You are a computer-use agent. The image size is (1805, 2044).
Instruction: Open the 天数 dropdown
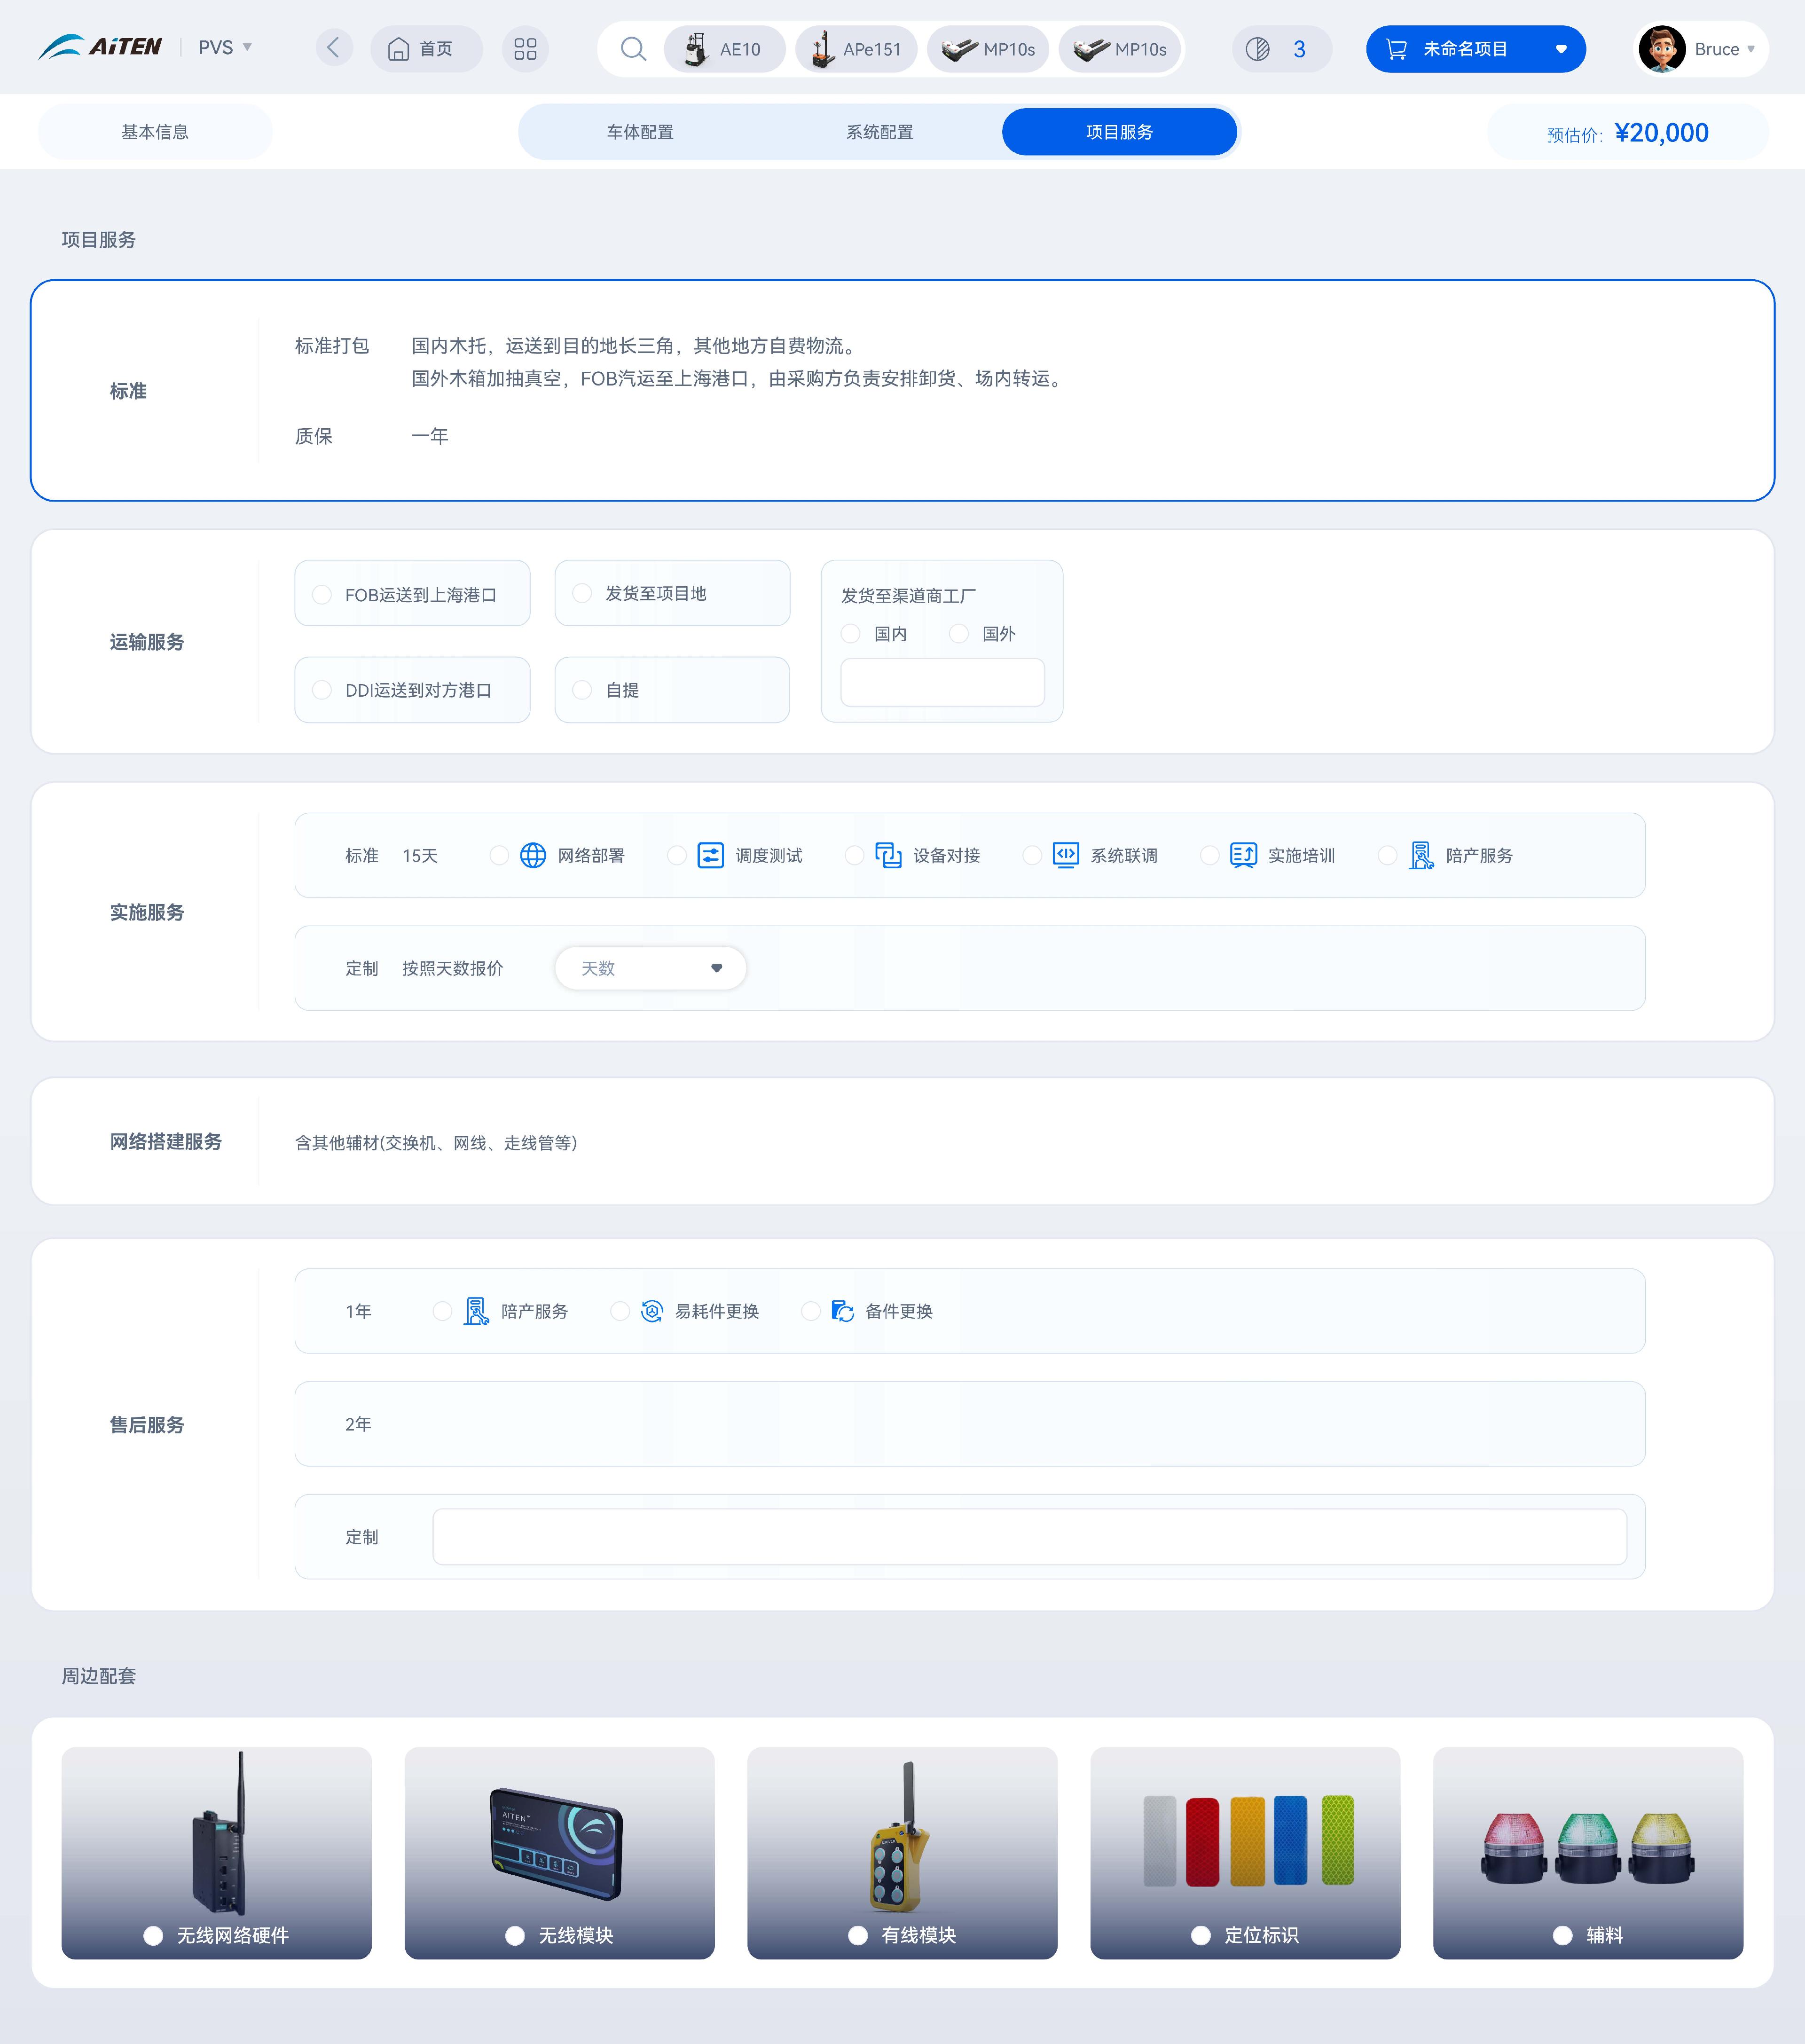click(x=651, y=968)
